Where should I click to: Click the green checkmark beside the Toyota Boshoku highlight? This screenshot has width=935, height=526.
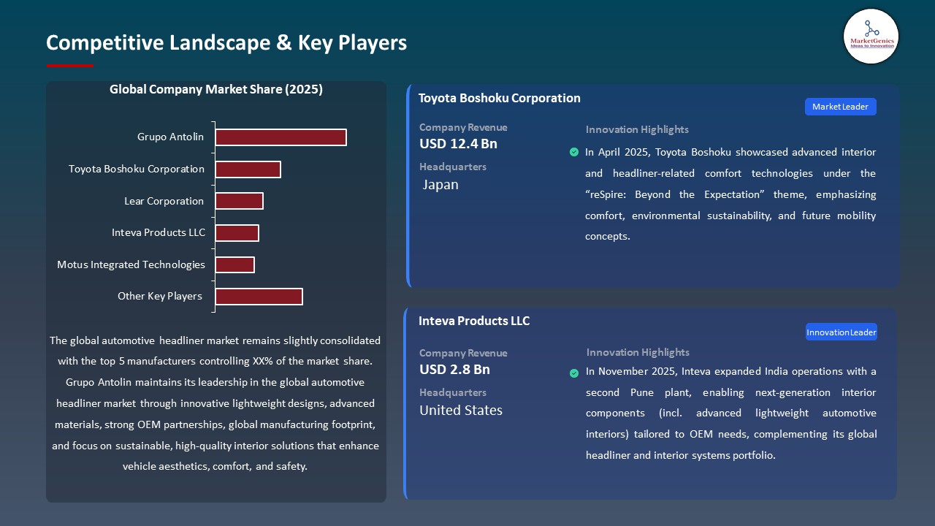[x=574, y=152]
